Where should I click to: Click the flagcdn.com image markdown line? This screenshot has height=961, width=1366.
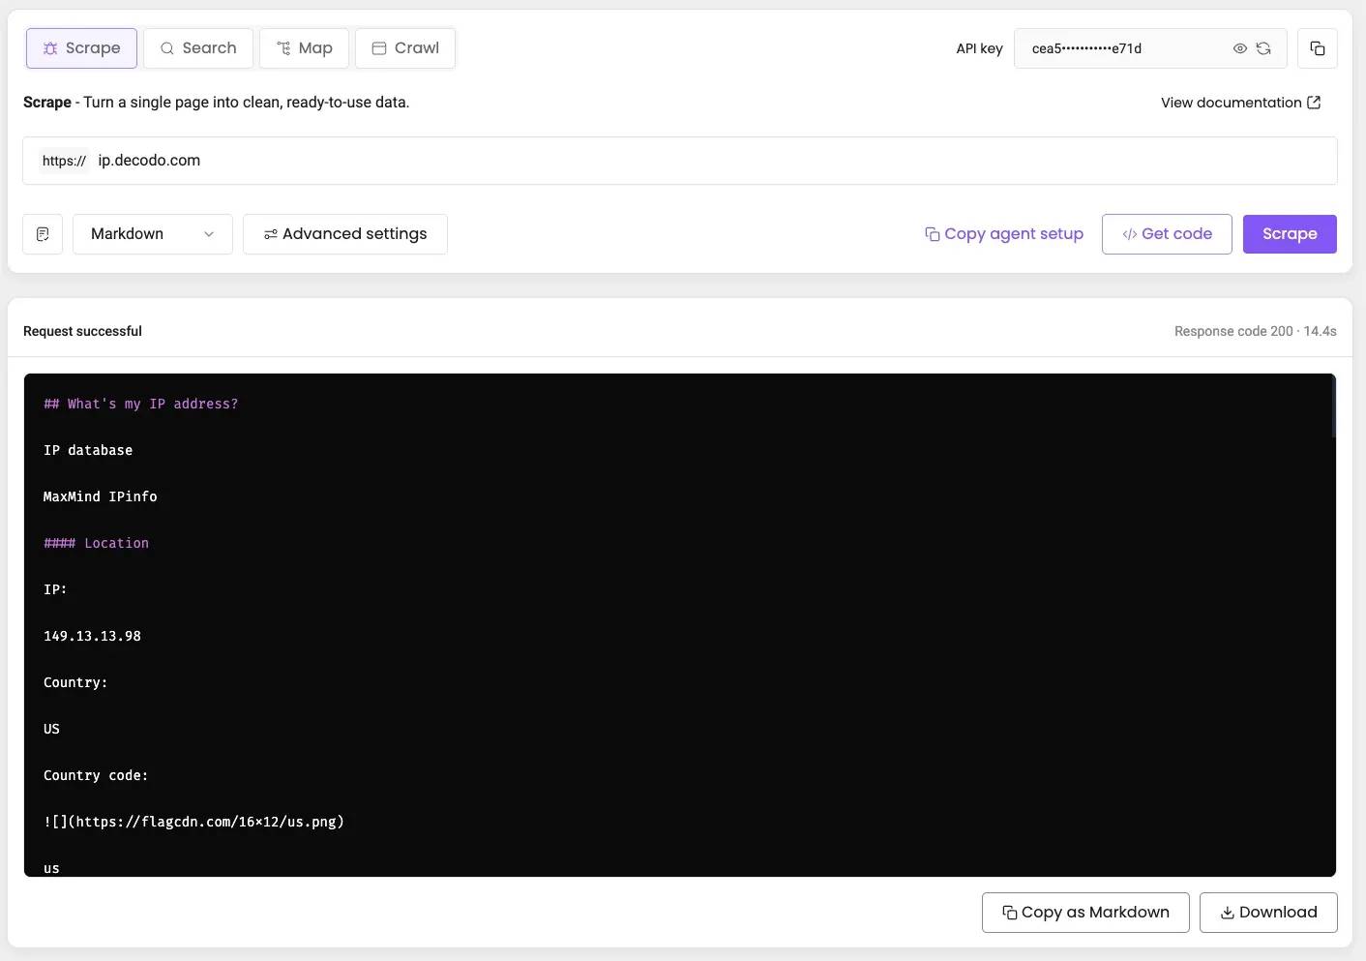[x=193, y=822]
